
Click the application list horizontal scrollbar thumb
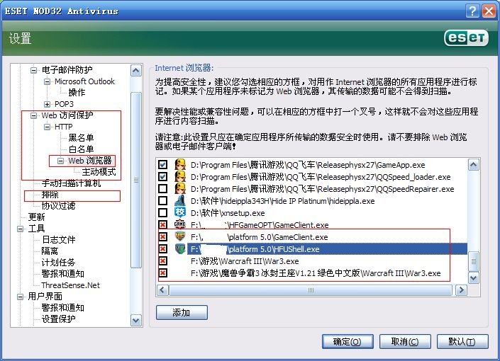[x=311, y=290]
